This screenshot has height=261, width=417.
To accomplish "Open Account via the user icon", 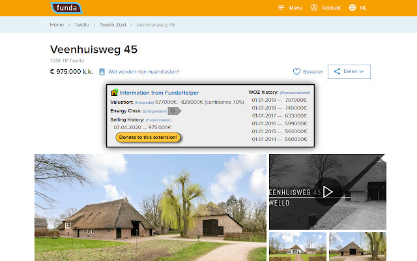I will (314, 8).
